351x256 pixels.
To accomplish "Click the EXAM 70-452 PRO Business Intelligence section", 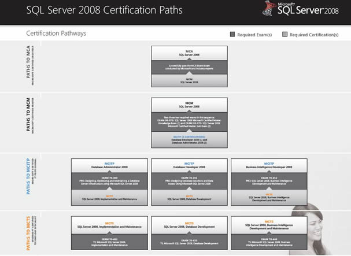I will 269,181.
